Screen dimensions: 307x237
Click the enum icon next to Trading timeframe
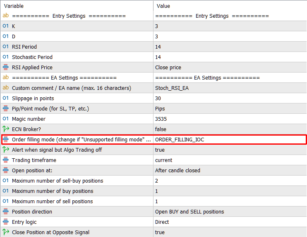tap(6, 160)
